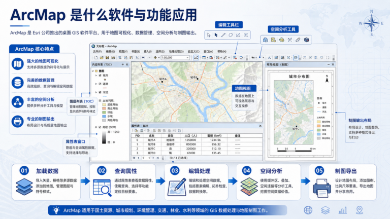
Task: Click the DEM black-to-white gradient ramp
Action: (x=104, y=137)
